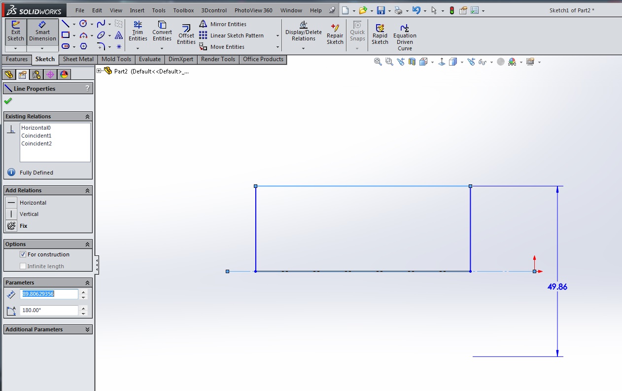622x391 pixels.
Task: Select the Line sketch tool
Action: point(68,23)
